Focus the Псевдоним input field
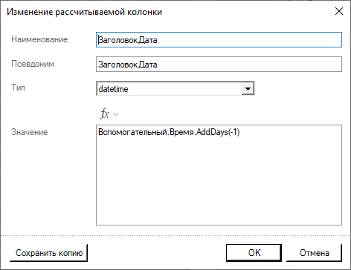The height and width of the screenshot is (270, 351). tap(219, 65)
